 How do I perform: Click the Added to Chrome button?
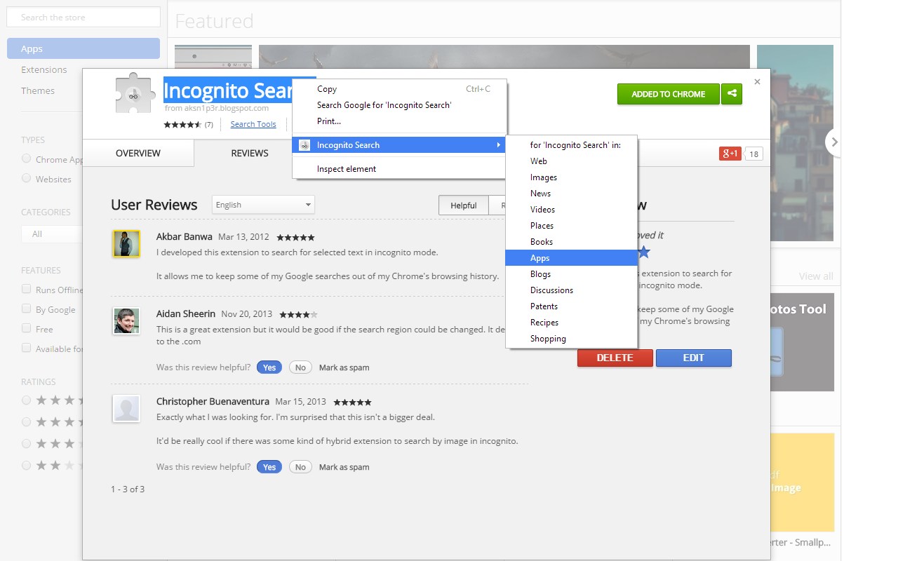[669, 94]
